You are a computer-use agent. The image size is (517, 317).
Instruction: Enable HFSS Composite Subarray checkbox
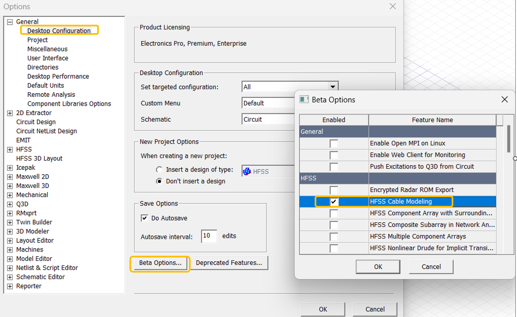tap(333, 225)
